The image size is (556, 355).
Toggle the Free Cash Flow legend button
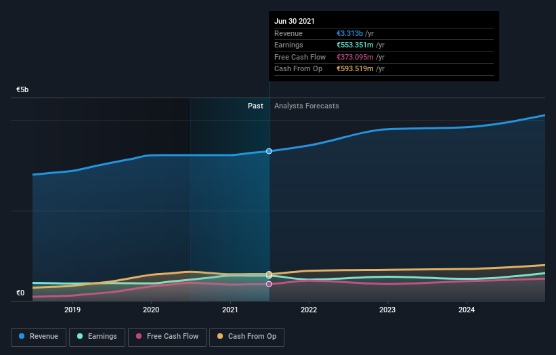pos(167,337)
